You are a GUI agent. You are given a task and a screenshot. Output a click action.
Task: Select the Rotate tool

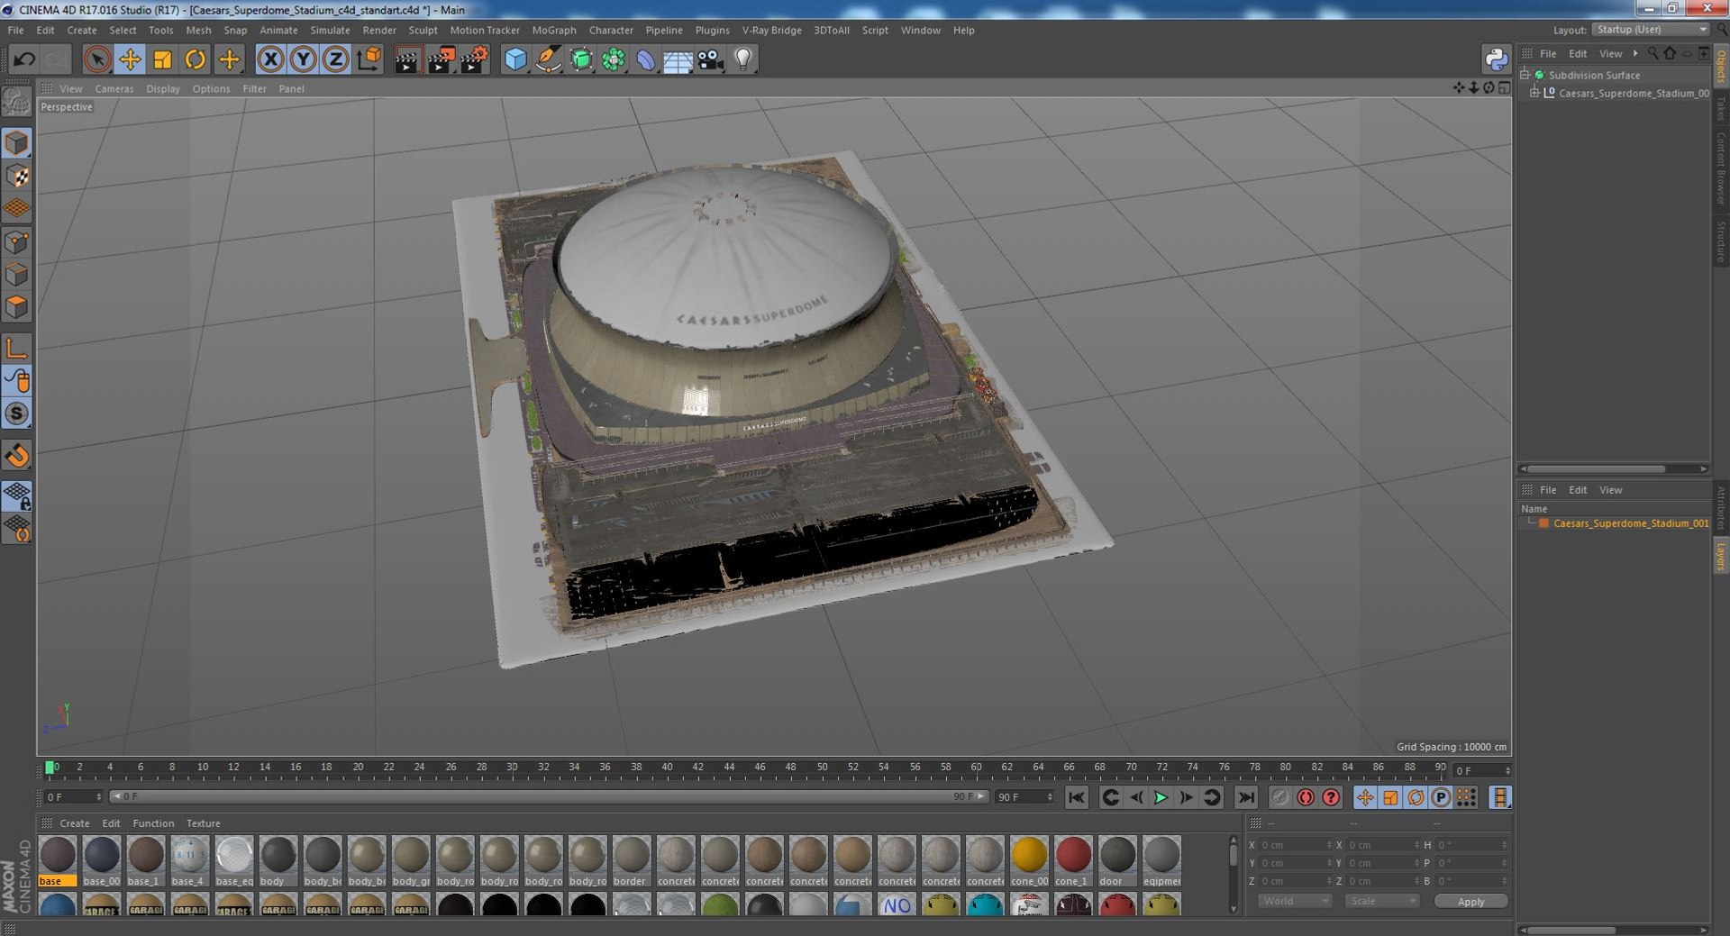(x=195, y=59)
